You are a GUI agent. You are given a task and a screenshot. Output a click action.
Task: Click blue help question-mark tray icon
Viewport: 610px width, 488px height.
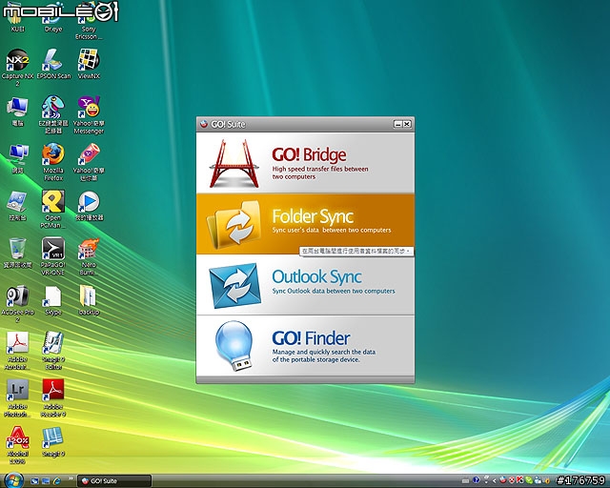(477, 480)
